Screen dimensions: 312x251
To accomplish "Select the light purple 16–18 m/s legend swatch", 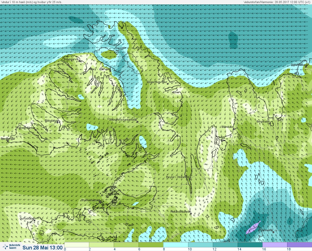I will pos(275,245).
